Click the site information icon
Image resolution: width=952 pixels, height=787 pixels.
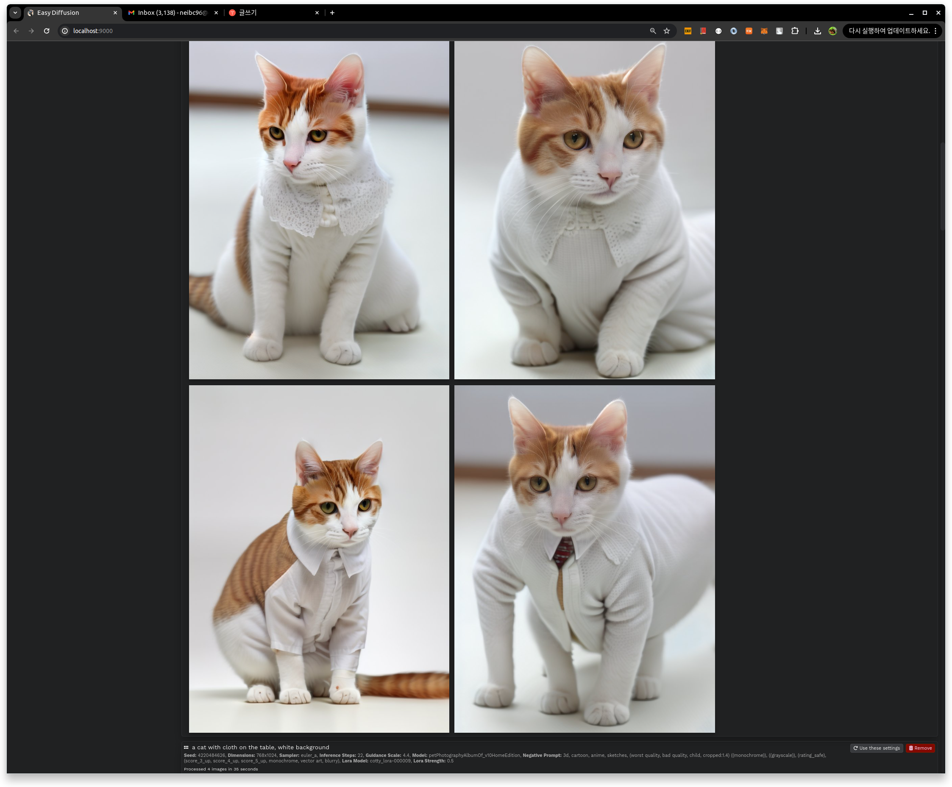click(65, 31)
